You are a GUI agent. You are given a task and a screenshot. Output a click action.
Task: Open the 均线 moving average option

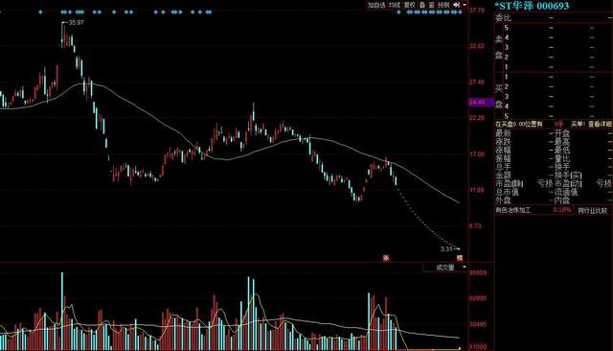395,5
